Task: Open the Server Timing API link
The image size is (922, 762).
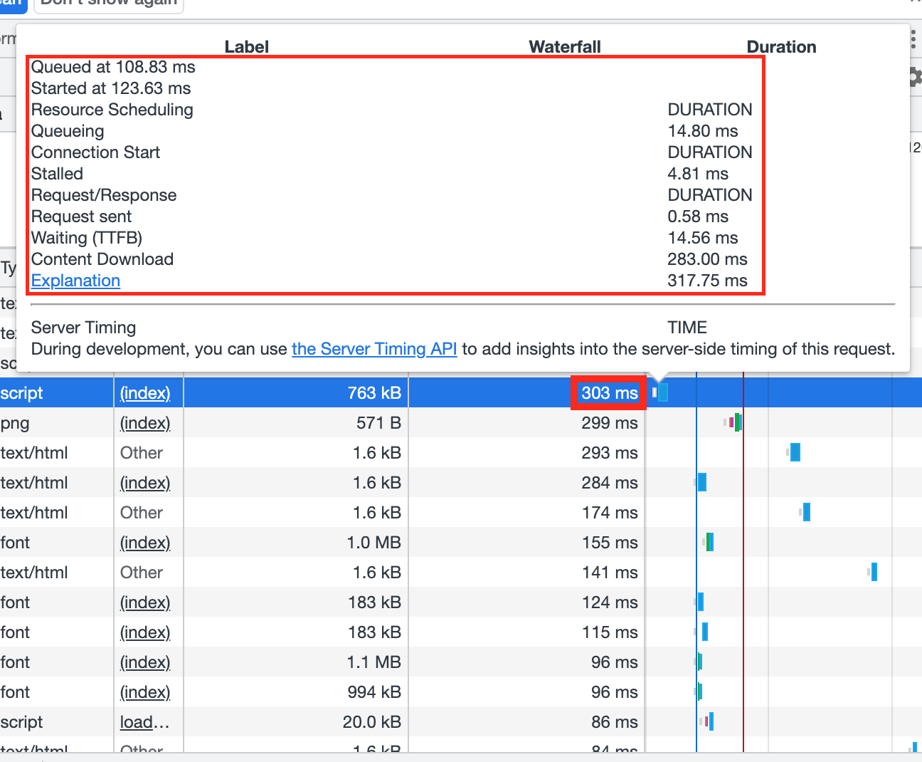Action: tap(374, 349)
